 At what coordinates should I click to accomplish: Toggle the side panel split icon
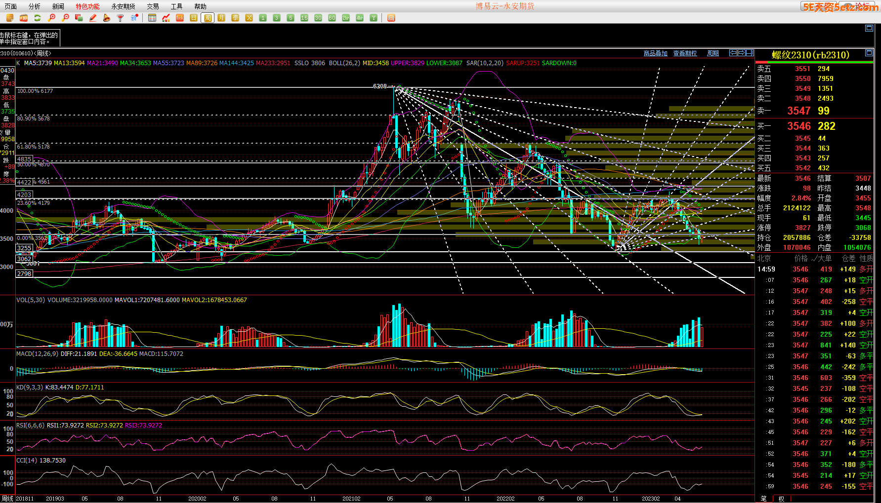(x=750, y=53)
